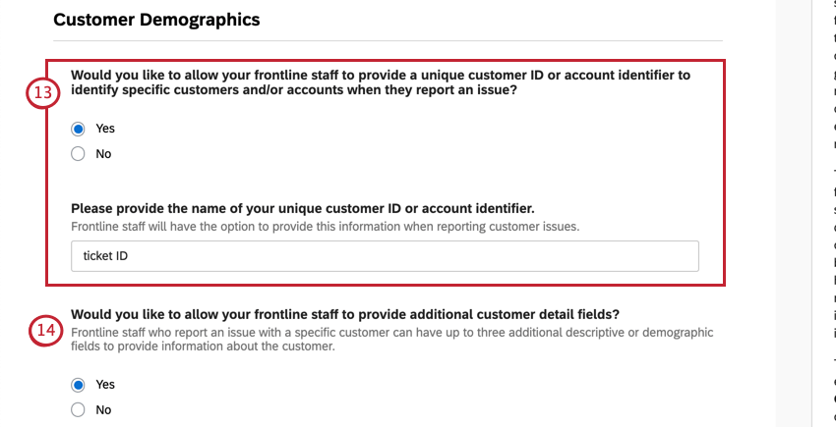This screenshot has width=836, height=427.
Task: Click the 'No' text label under question 13
Action: 103,154
